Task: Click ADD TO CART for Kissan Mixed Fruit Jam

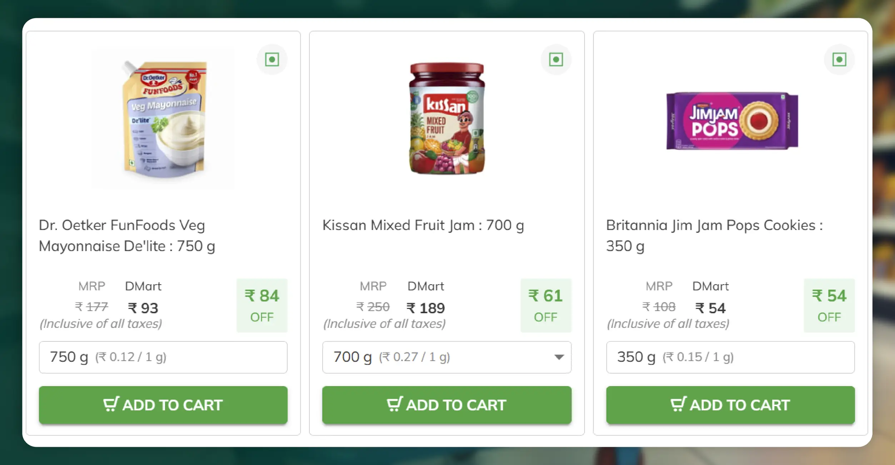Action: click(447, 404)
